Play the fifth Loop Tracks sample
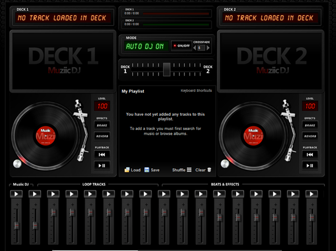Screen dimensions: 336x251 pyautogui.click(x=127, y=194)
